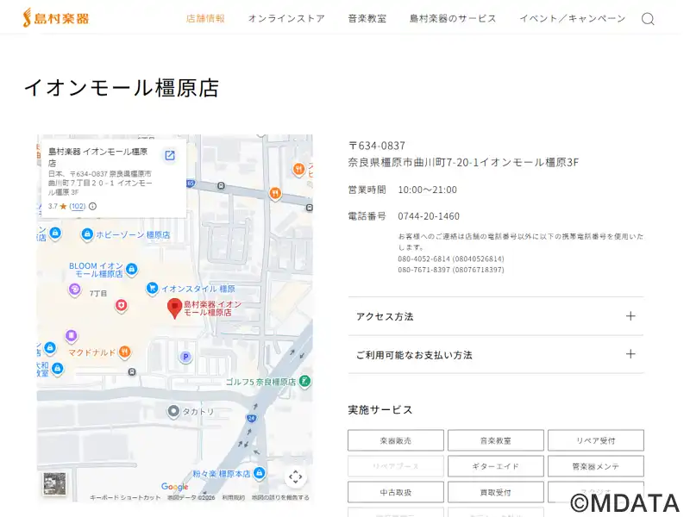Viewport: 690px width, 517px height.
Task: Click the ギターエイド service button
Action: 495,466
